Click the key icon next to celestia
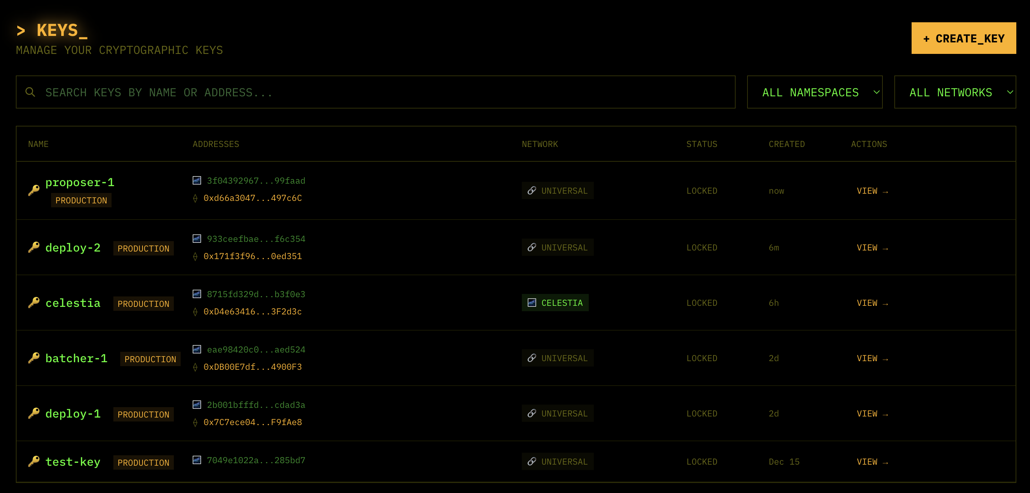The height and width of the screenshot is (493, 1030). [34, 303]
